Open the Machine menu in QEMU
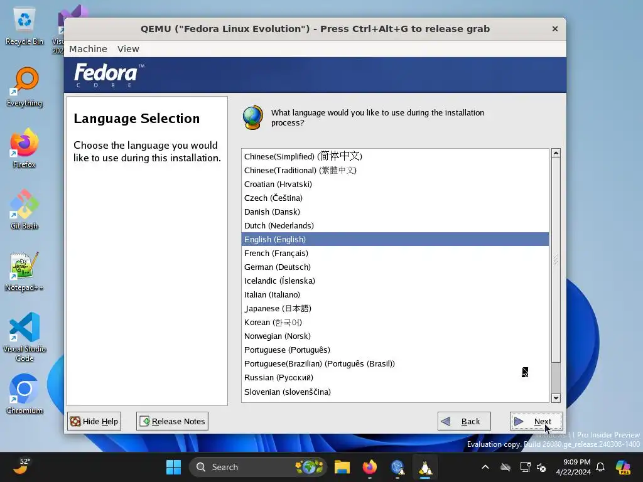 [88, 49]
